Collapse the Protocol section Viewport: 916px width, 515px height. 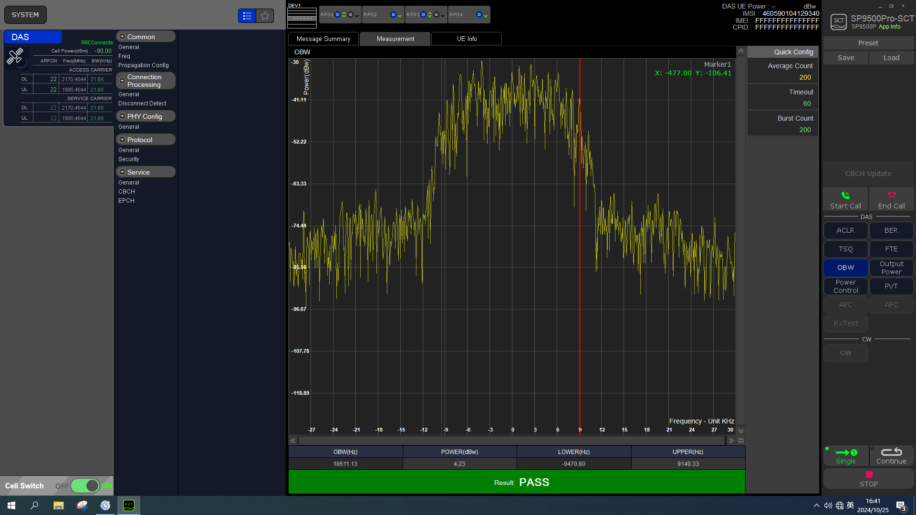[122, 140]
